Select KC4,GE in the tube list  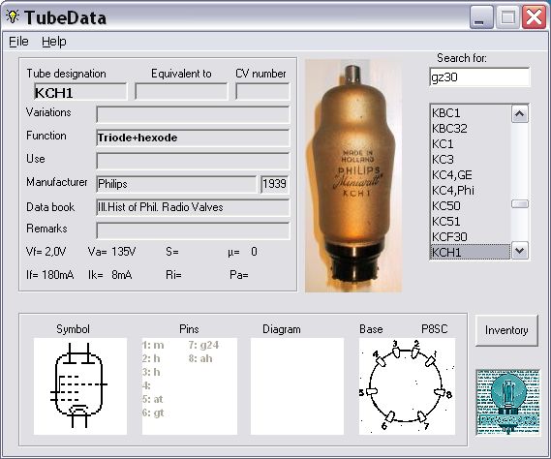click(471, 174)
